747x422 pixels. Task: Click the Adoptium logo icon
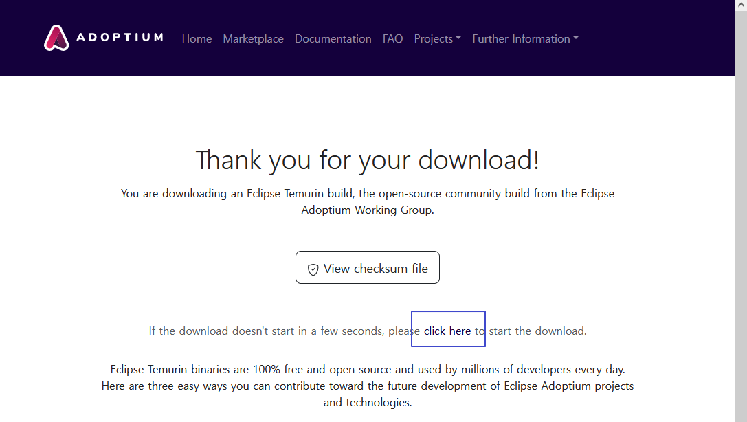pos(56,38)
